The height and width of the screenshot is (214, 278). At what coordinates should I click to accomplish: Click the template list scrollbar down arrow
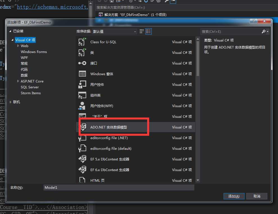pyautogui.click(x=198, y=180)
